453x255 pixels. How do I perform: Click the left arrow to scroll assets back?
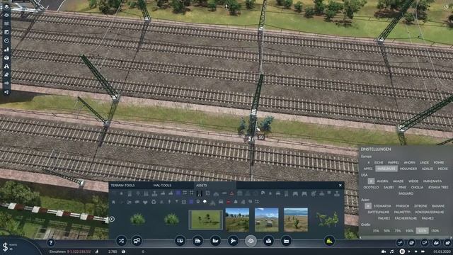(x=112, y=219)
